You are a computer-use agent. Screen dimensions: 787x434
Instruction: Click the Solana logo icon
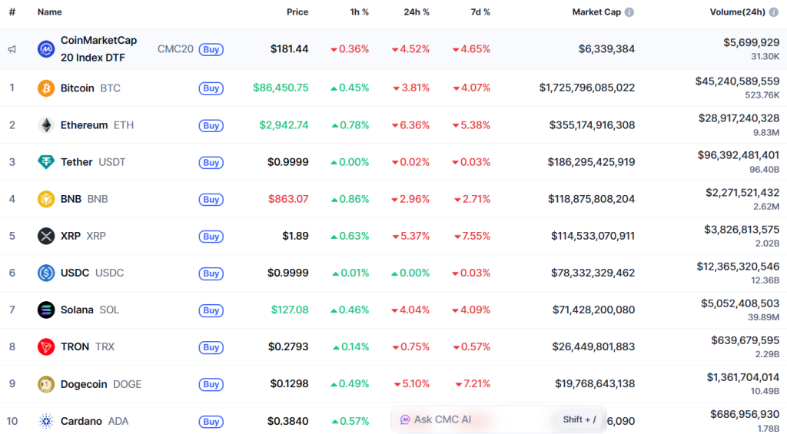point(46,310)
